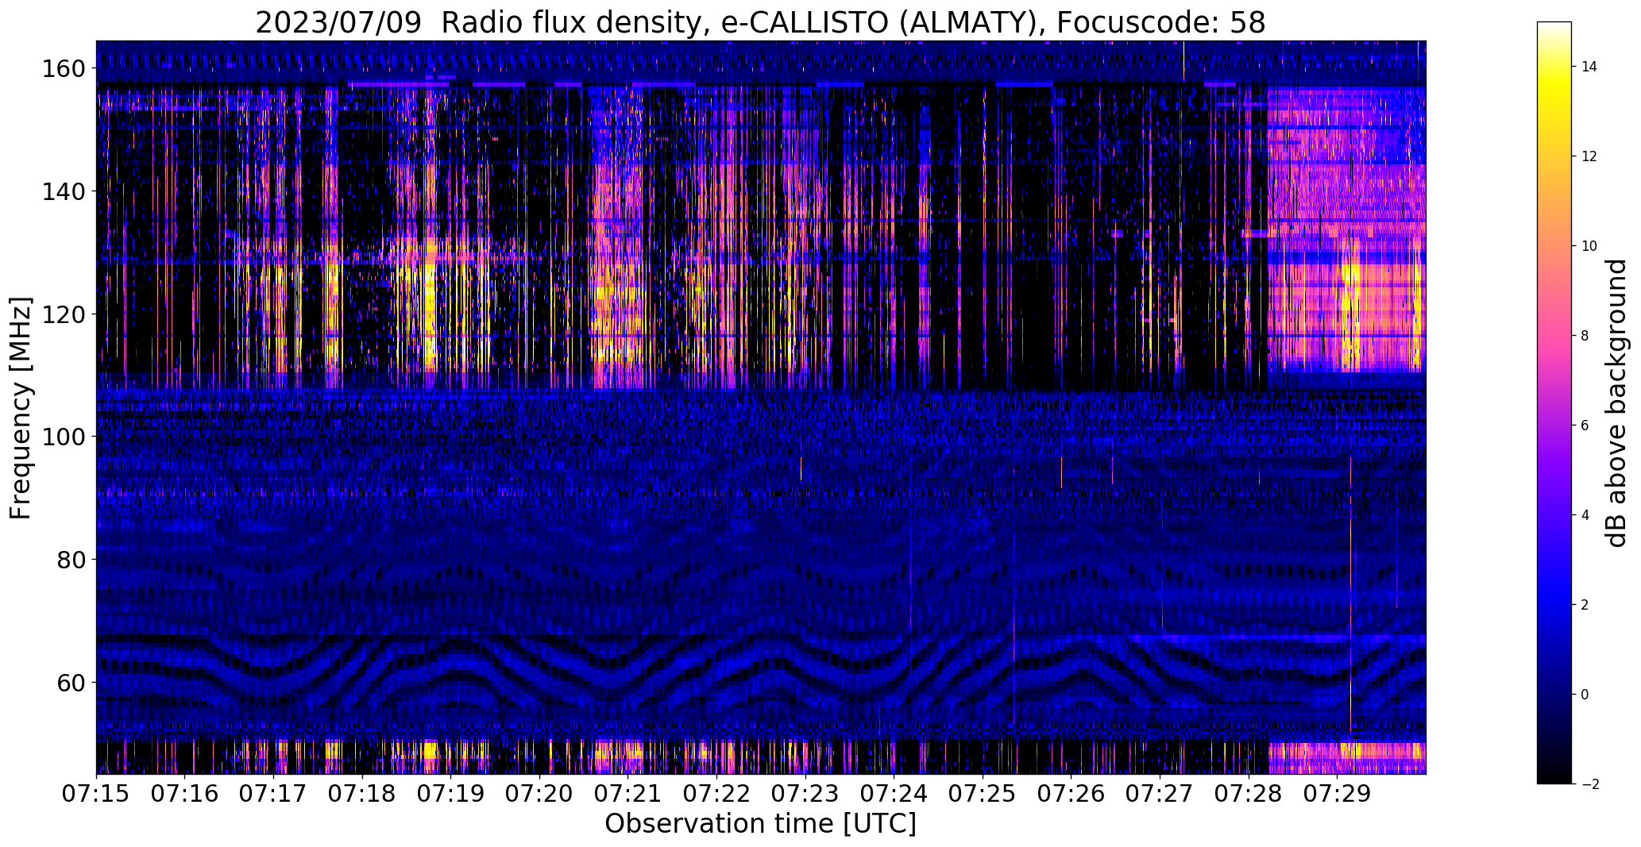Viewport: 1641px width, 847px height.
Task: Click the colorbar tick label 8
Action: coord(1585,336)
